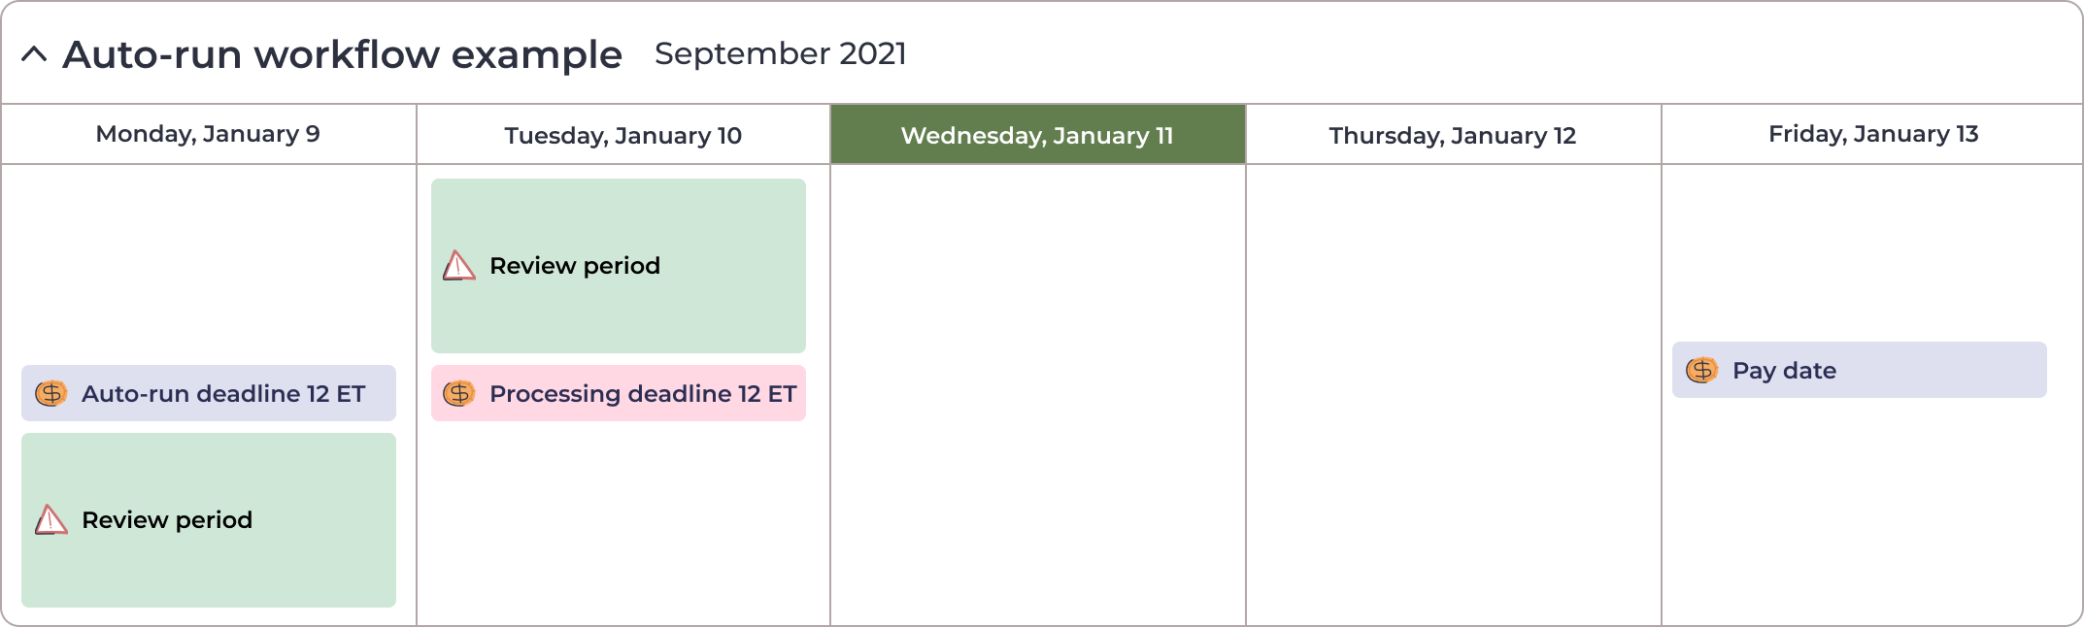Click coin icon on Auto-run deadline event
Viewport: 2084px width, 627px height.
point(51,393)
